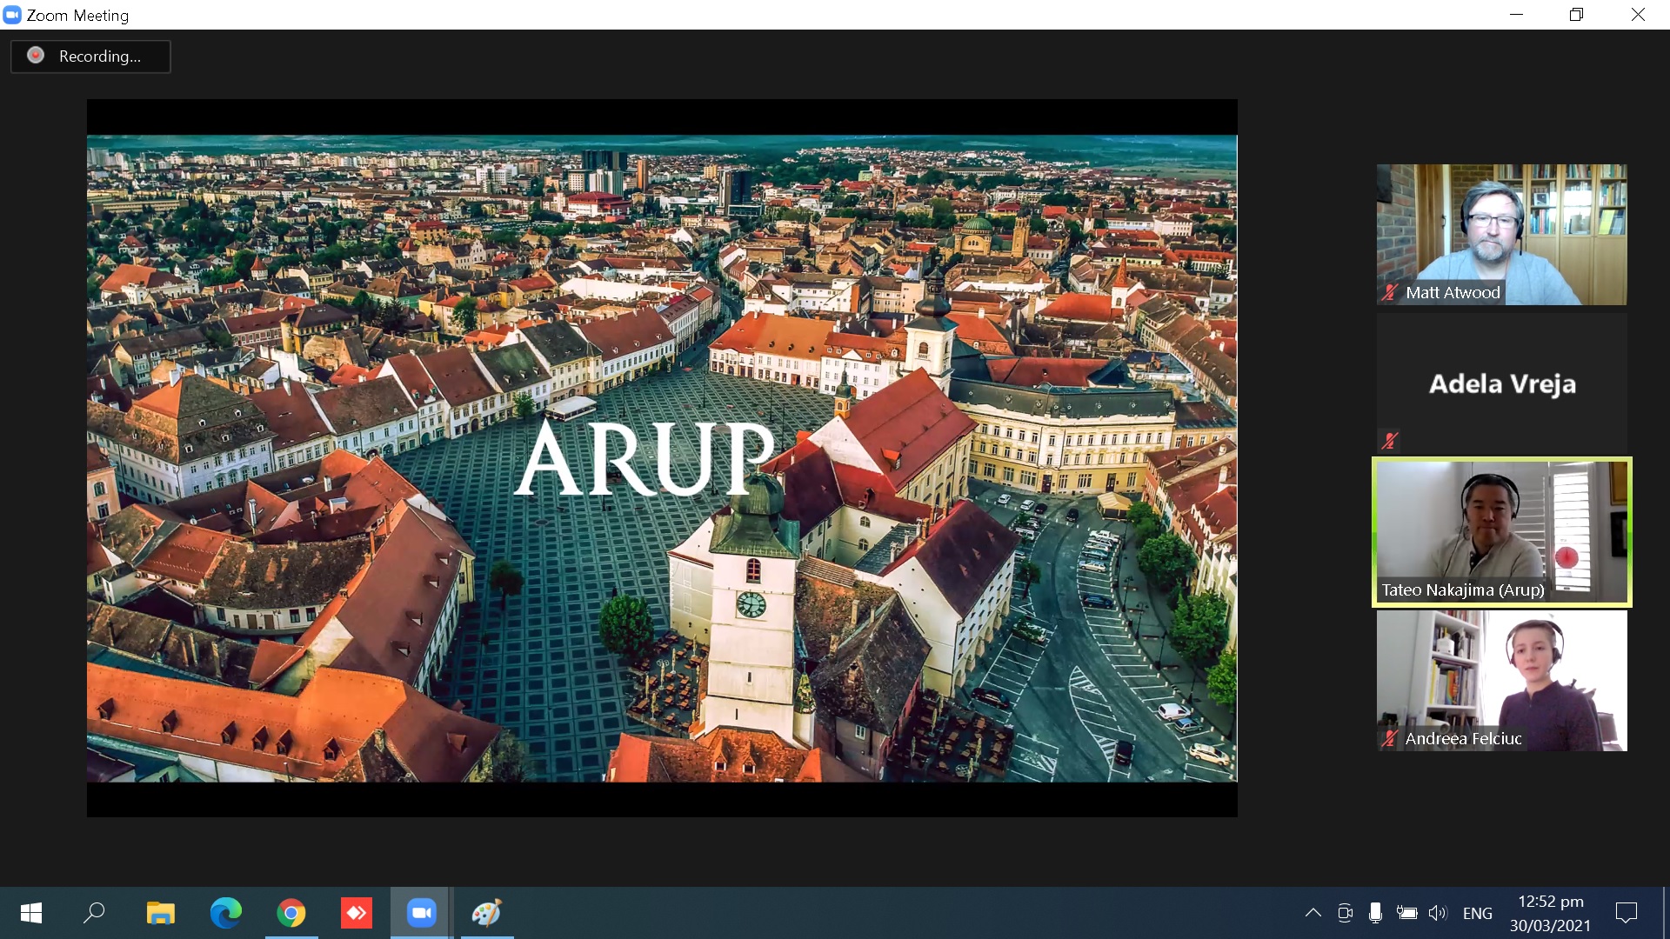
Task: Click Matt Atwood's muted microphone icon
Action: pyautogui.click(x=1390, y=293)
